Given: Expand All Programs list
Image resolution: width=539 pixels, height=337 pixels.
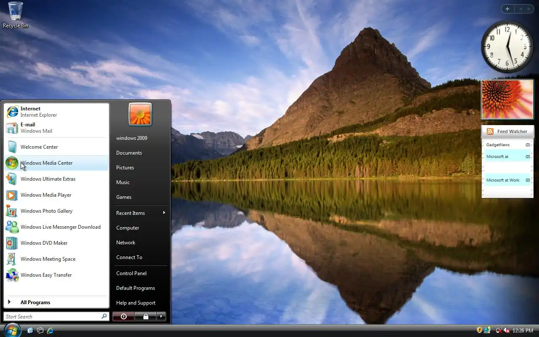Looking at the screenshot, I should pyautogui.click(x=56, y=302).
